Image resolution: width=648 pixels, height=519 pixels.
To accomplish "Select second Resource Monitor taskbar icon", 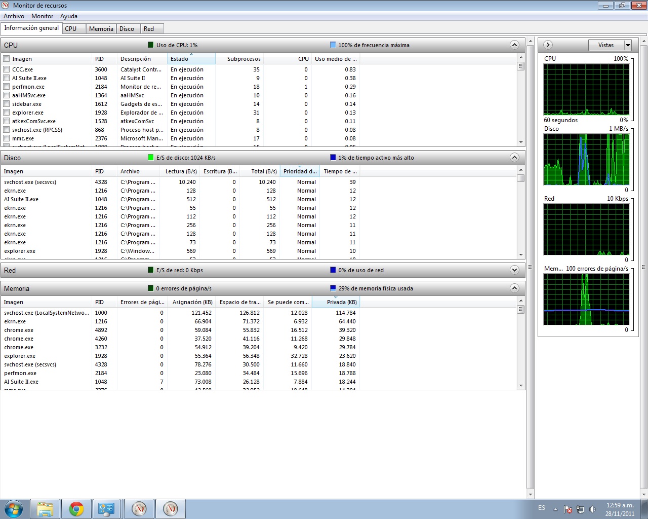I will pos(171,509).
